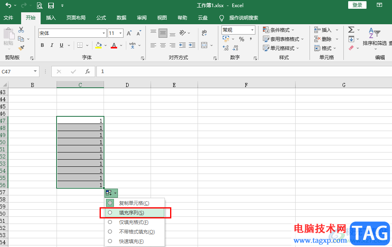Click the Sort and Filter button (排序和筛选)

click(374, 38)
